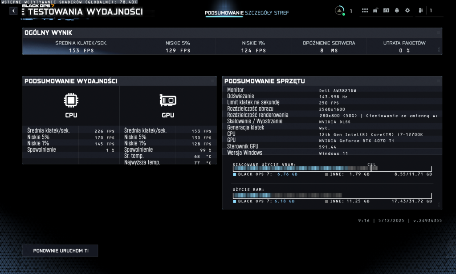Open notifications bell icon

(x=397, y=11)
